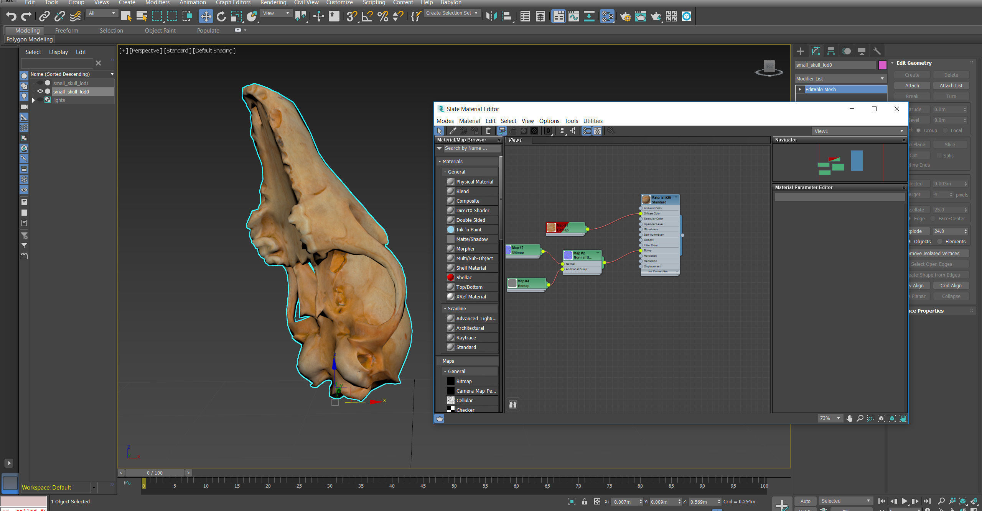Open the reference coordinate View dropdown

pos(276,13)
